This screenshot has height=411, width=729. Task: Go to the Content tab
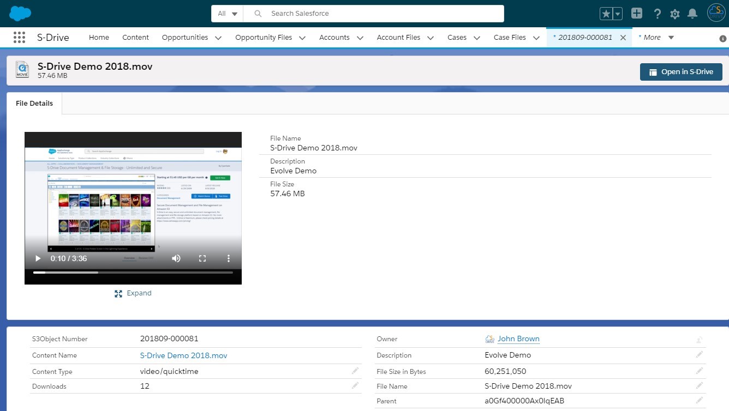tap(135, 38)
